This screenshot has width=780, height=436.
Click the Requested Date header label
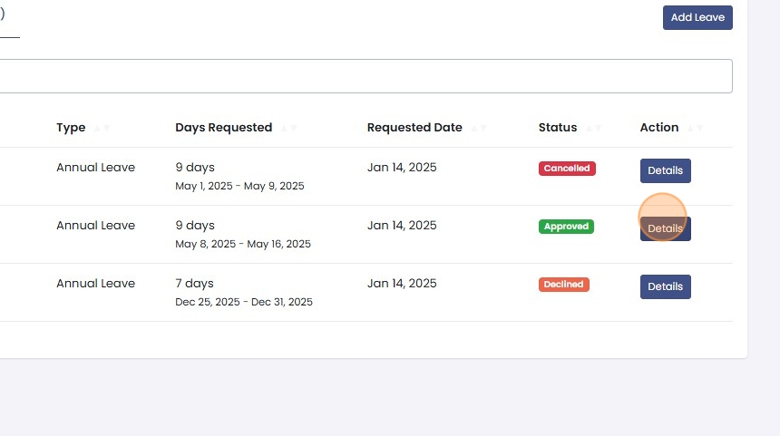[x=414, y=128]
